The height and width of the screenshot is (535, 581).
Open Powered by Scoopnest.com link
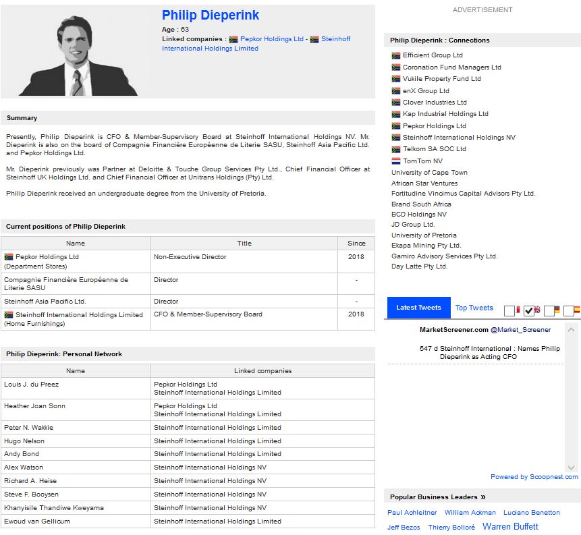pos(534,477)
